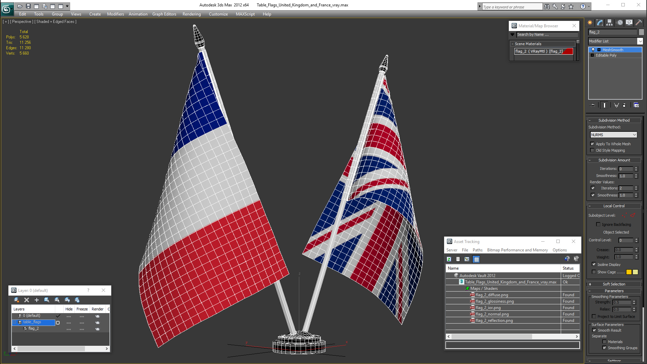Click the Freeze column header in Layers
This screenshot has height=364, width=647.
tap(82, 309)
